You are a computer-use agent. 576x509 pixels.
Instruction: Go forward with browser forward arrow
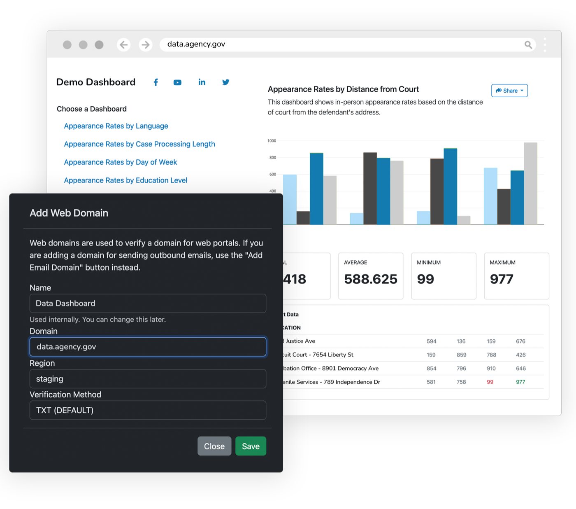coord(145,44)
